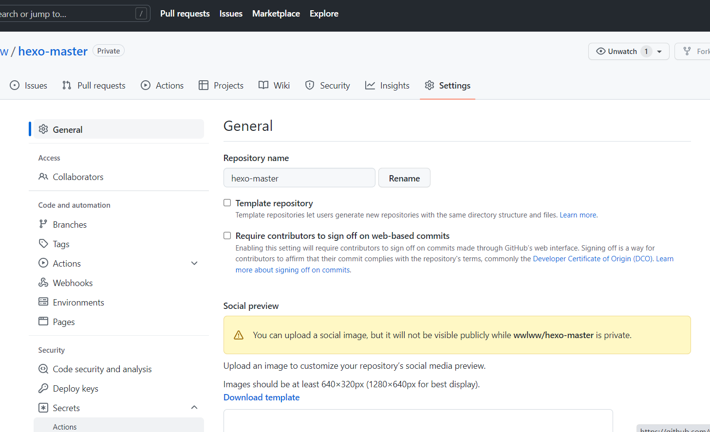Click the Environments server icon
The image size is (710, 432).
click(x=43, y=302)
